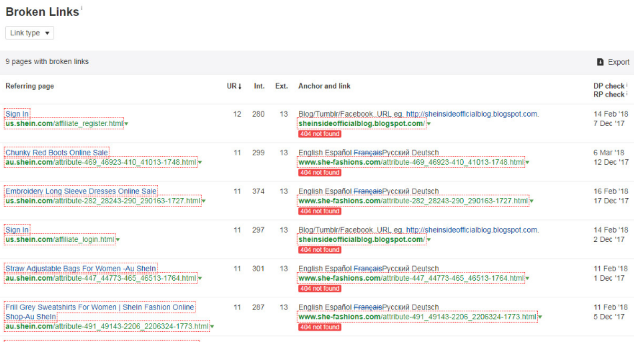Click 404 not found badge in affiliate_login row
The height and width of the screenshot is (342, 634).
pyautogui.click(x=320, y=251)
